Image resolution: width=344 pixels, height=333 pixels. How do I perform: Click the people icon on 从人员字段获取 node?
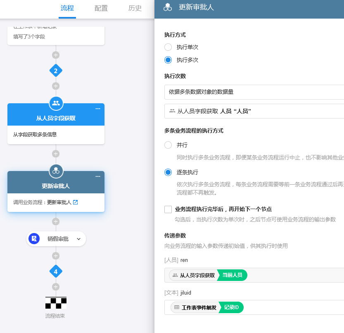point(56,103)
